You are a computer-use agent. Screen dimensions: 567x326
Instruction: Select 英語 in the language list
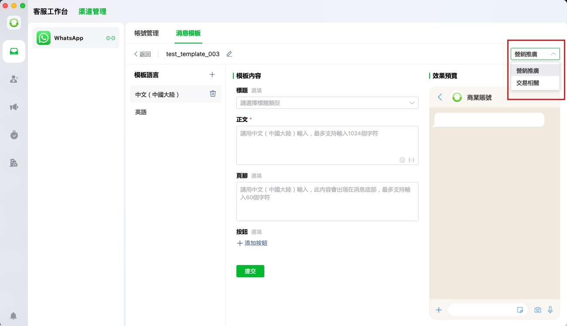point(141,112)
